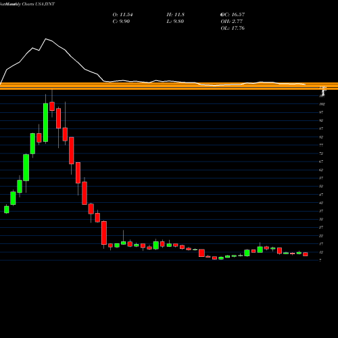Click the 'OC: 16.57' value
Viewport: 338px width, 338px height.
pyautogui.click(x=233, y=15)
